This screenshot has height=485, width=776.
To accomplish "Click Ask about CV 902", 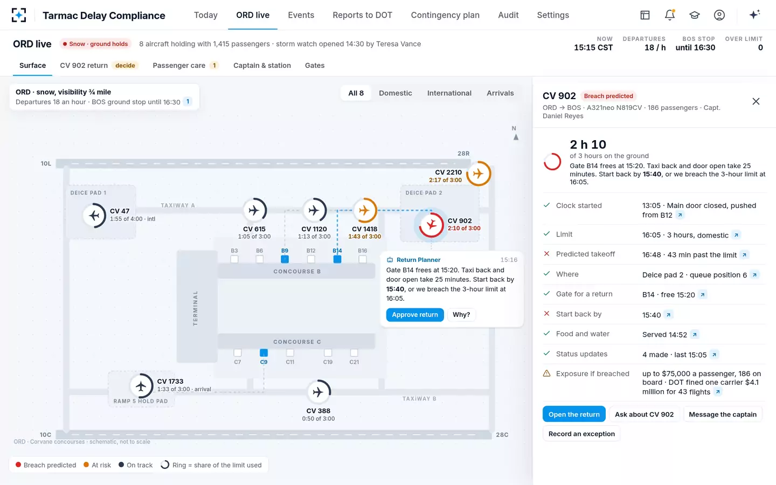I will pos(644,414).
